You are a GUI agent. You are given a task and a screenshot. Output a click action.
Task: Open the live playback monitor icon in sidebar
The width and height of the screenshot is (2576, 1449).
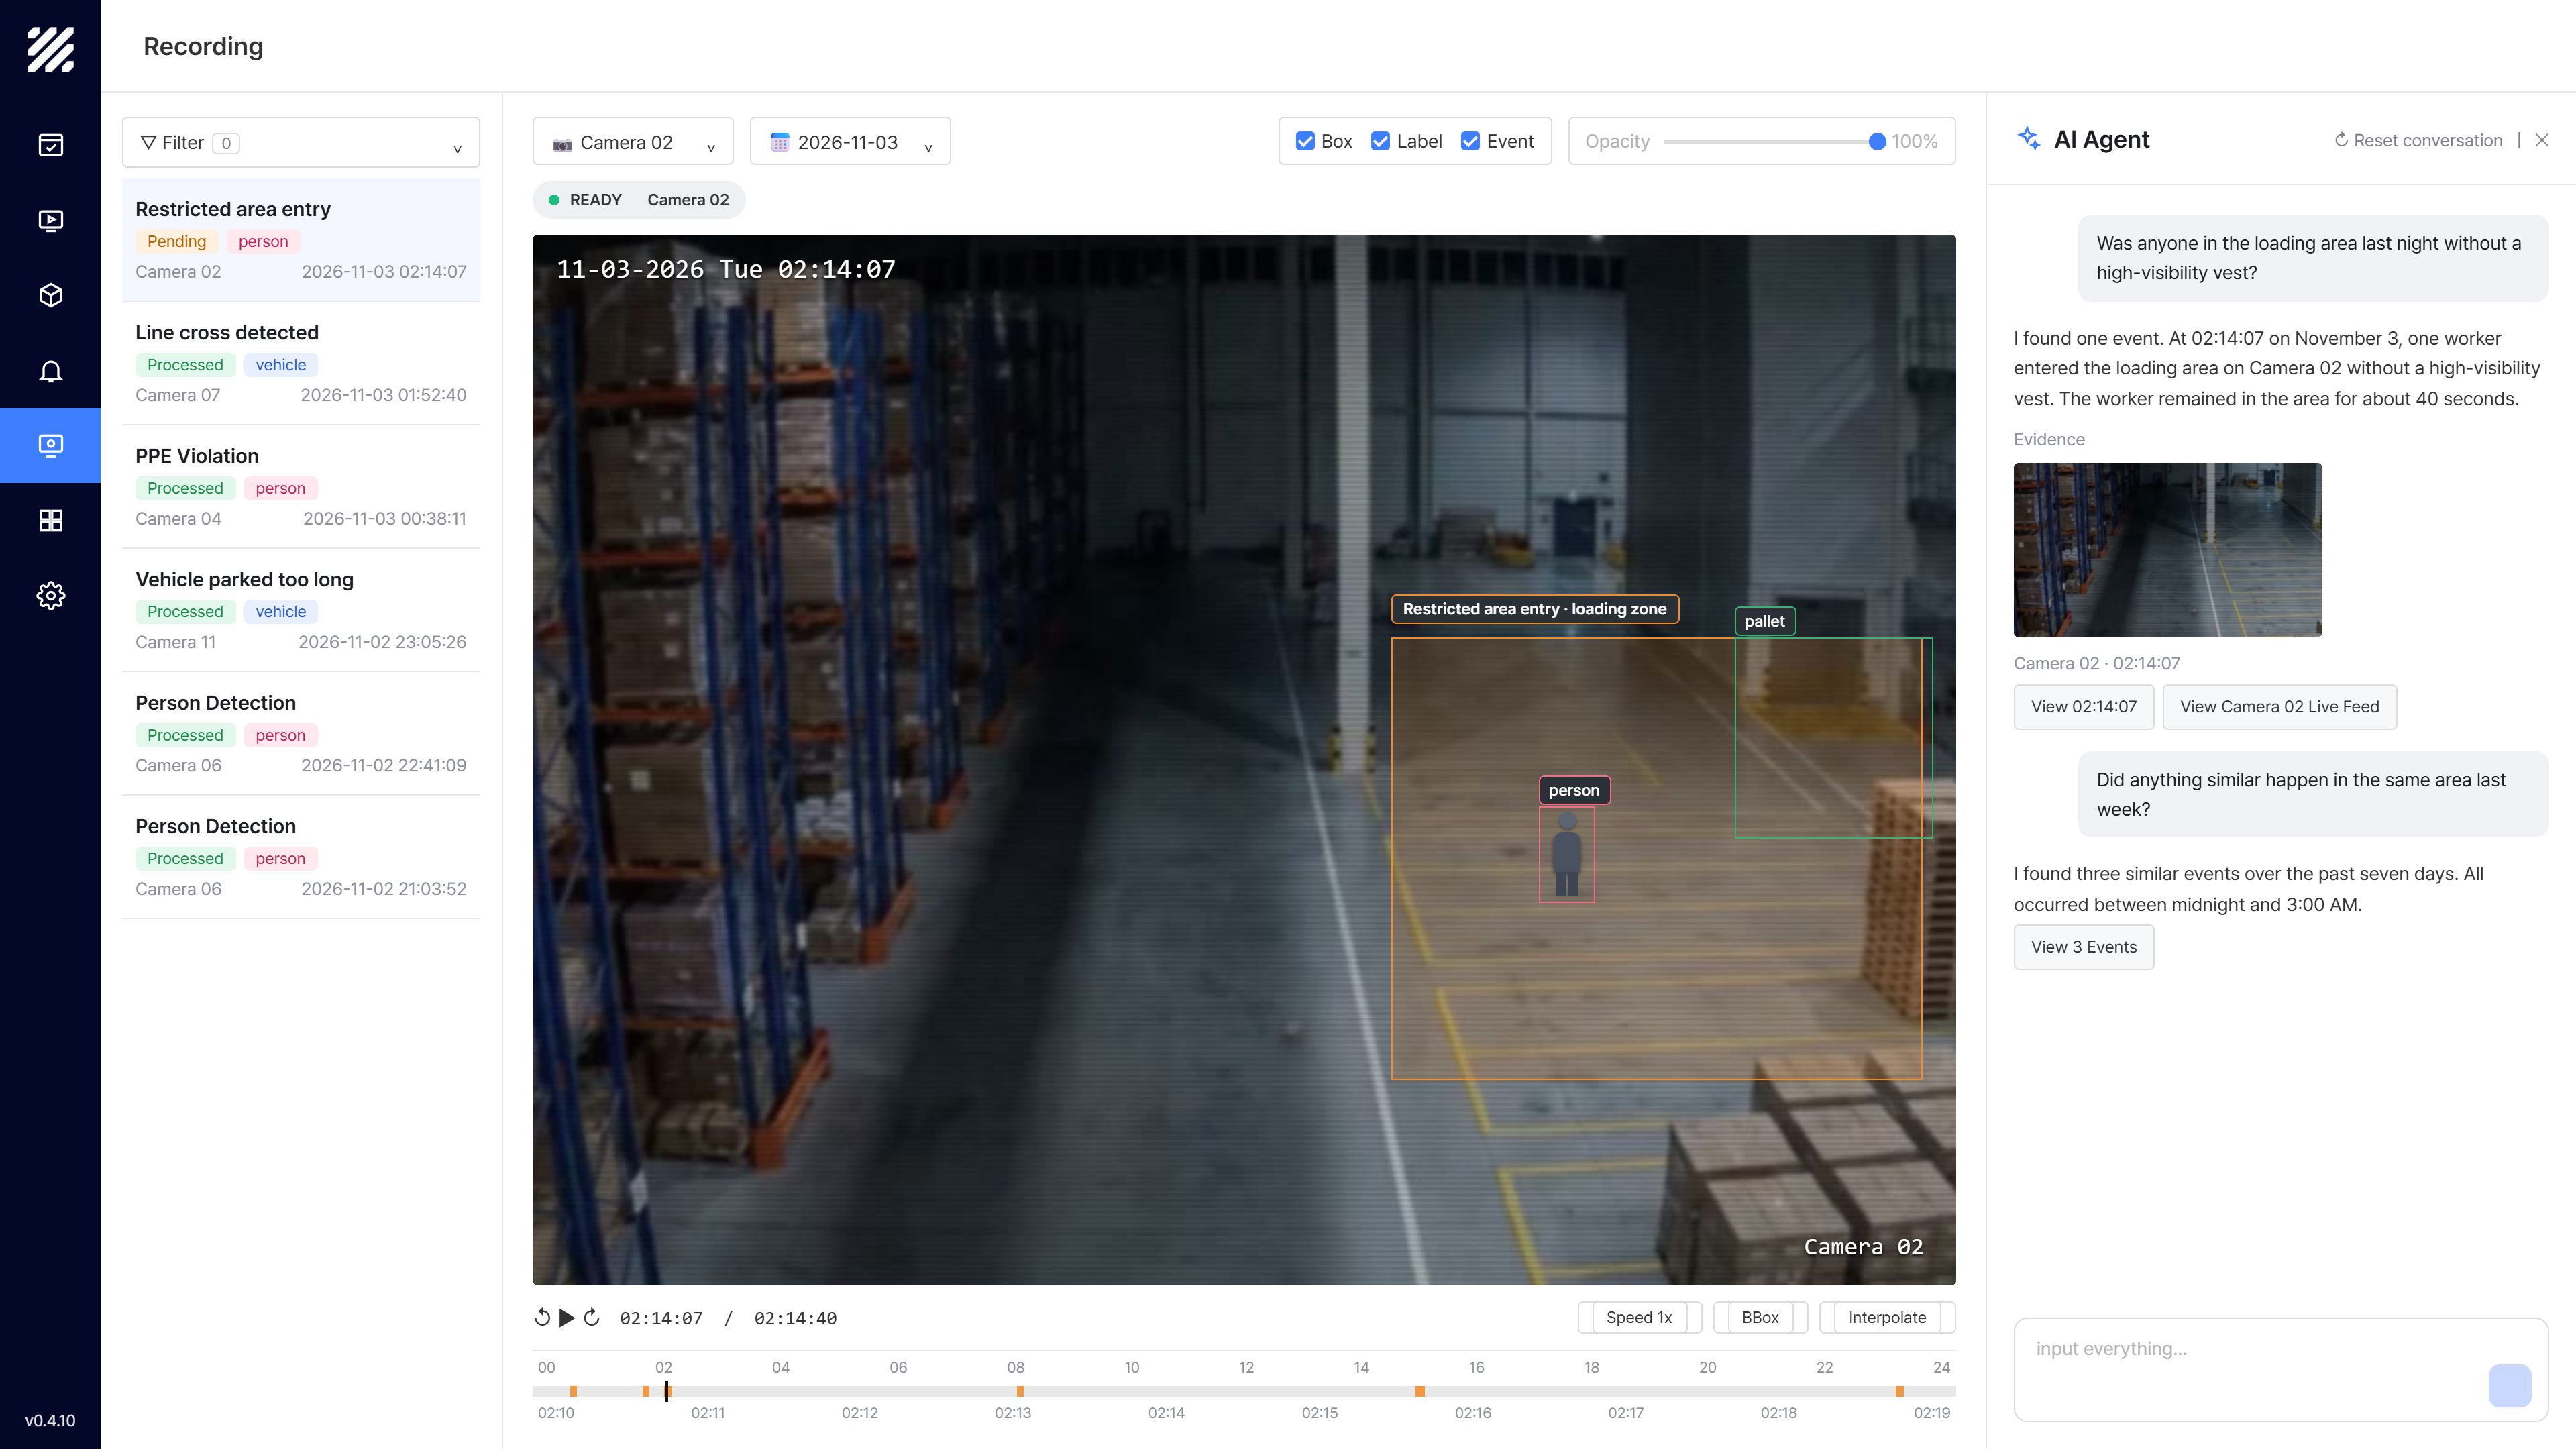(x=50, y=220)
